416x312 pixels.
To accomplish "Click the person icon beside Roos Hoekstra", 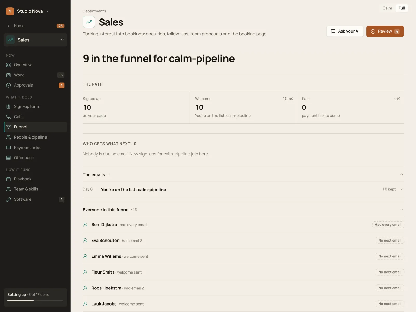I will point(85,288).
